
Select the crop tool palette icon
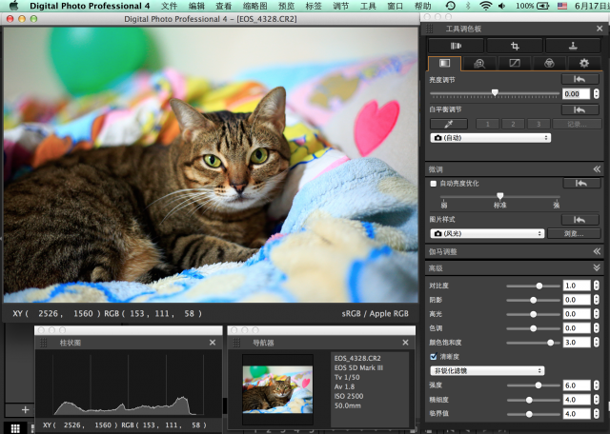pos(515,47)
